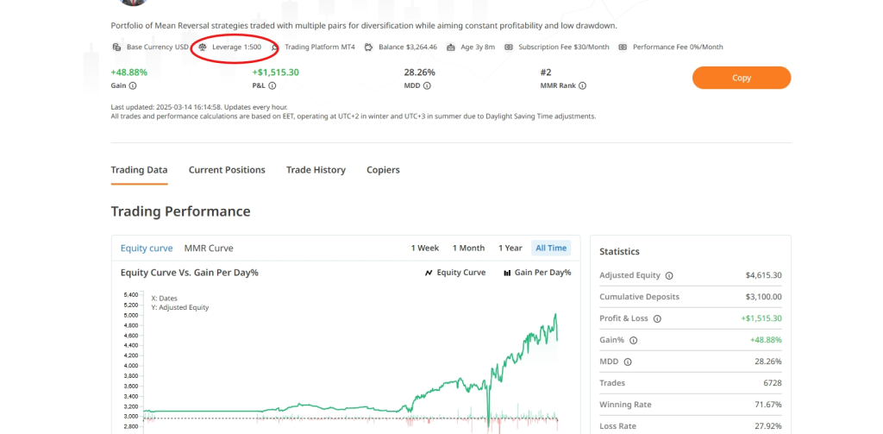
Task: Open the Current Positions tab
Action: 227,170
